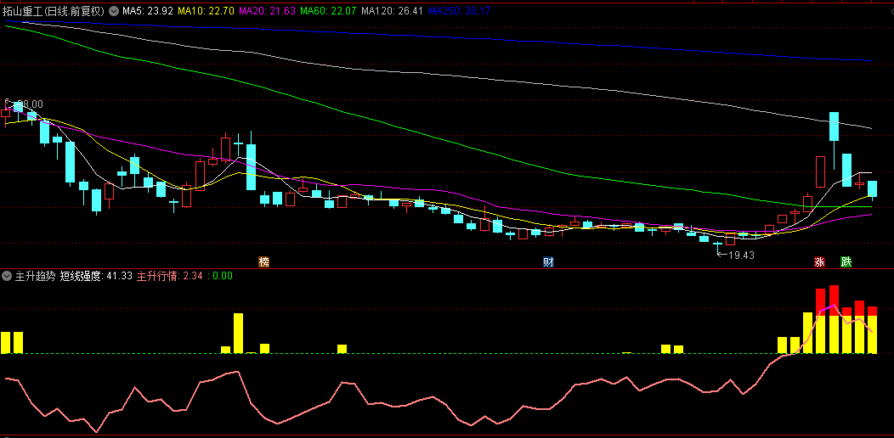Open dropdown arrow beside 拓山重工 chart title
Image resolution: width=894 pixels, height=438 pixels.
[x=114, y=10]
